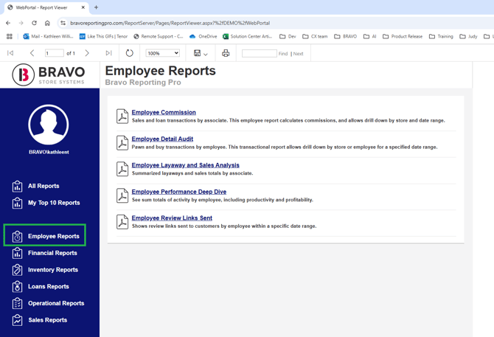Screen dimensions: 494x337
Task: Go to browser home page
Action: tap(47, 23)
